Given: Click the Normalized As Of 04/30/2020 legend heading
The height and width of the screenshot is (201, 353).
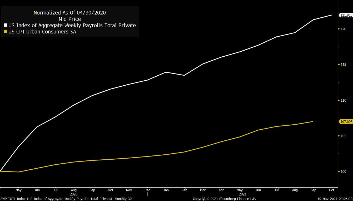Looking at the screenshot, I should [x=70, y=13].
